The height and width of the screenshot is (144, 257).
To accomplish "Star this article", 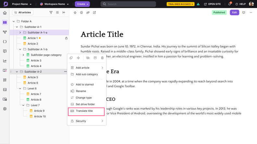I will 75,13.
